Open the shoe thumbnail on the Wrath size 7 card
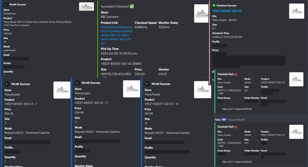 click(x=62, y=90)
